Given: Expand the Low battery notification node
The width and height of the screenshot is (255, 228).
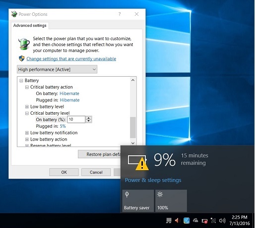Looking at the screenshot, I should coord(27,133).
